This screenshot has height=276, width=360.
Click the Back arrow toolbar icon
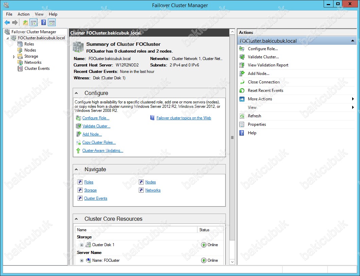[x=7, y=22]
